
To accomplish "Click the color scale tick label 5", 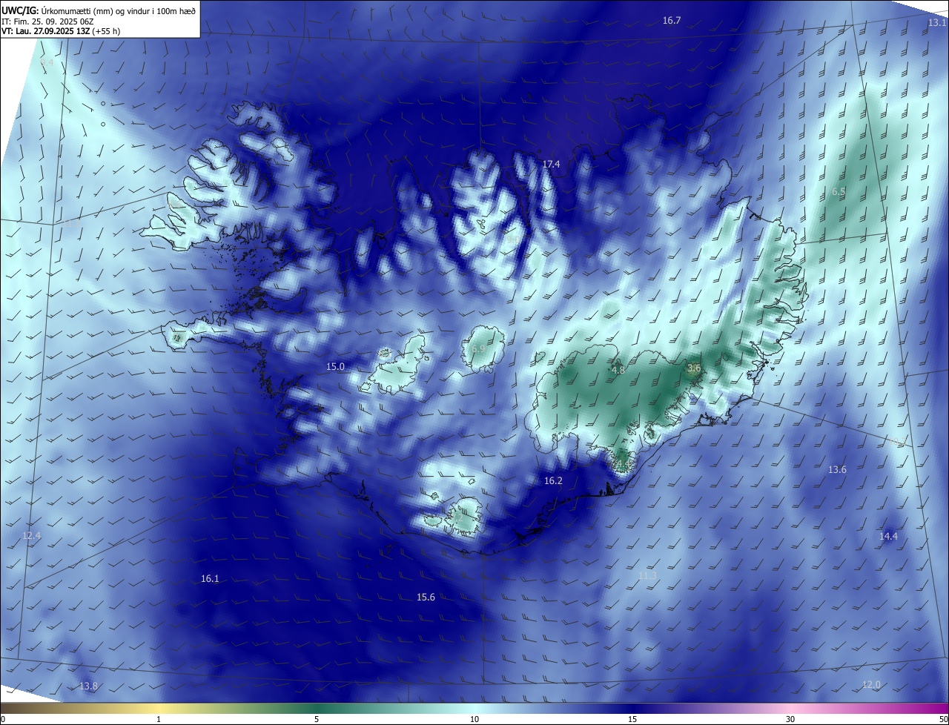I will point(317,720).
